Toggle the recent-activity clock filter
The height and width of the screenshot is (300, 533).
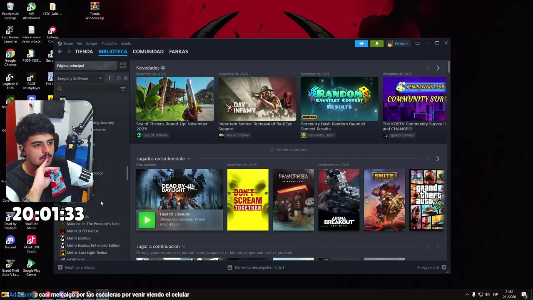tap(119, 78)
